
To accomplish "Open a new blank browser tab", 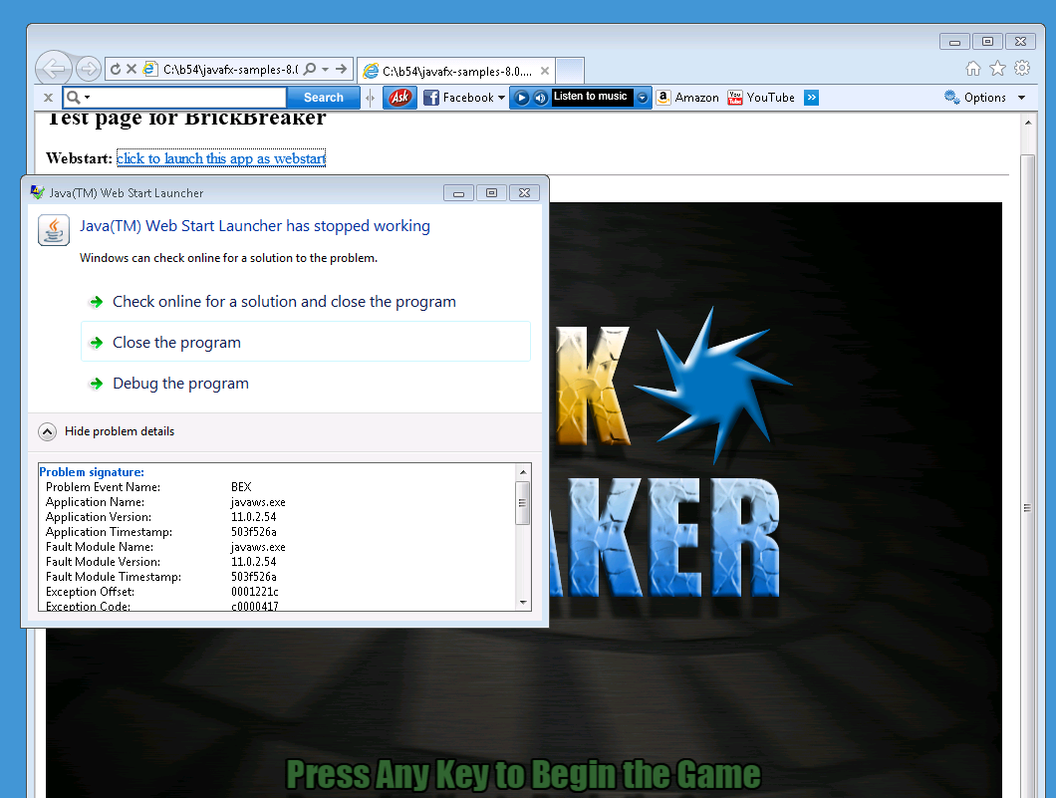I will (570, 71).
